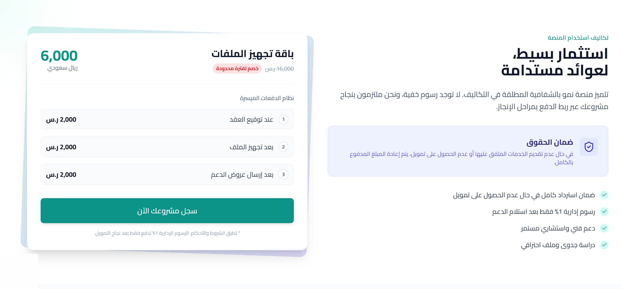
Task: Click the باقة تجهيز الملفات title
Action: pyautogui.click(x=253, y=54)
